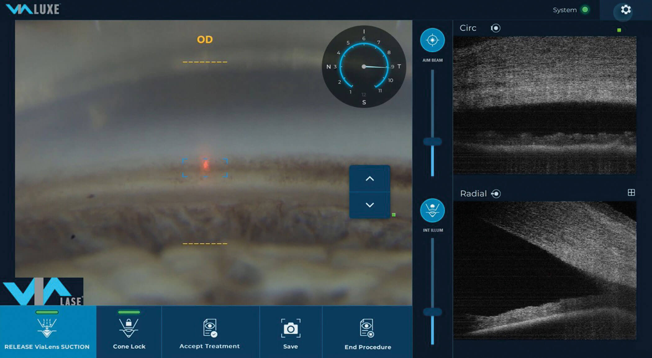Toggle the Radial scan radio indicator
This screenshot has width=652, height=358.
tap(496, 194)
